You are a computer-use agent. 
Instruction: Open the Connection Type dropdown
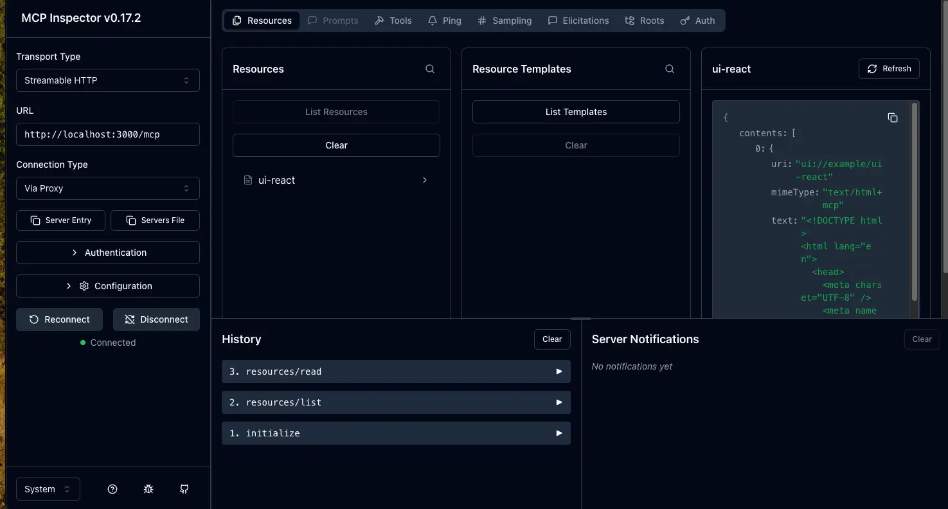click(108, 188)
